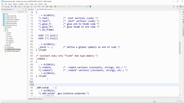Open main.c in the Src folder
This screenshot has width=184, height=103.
[10, 36]
